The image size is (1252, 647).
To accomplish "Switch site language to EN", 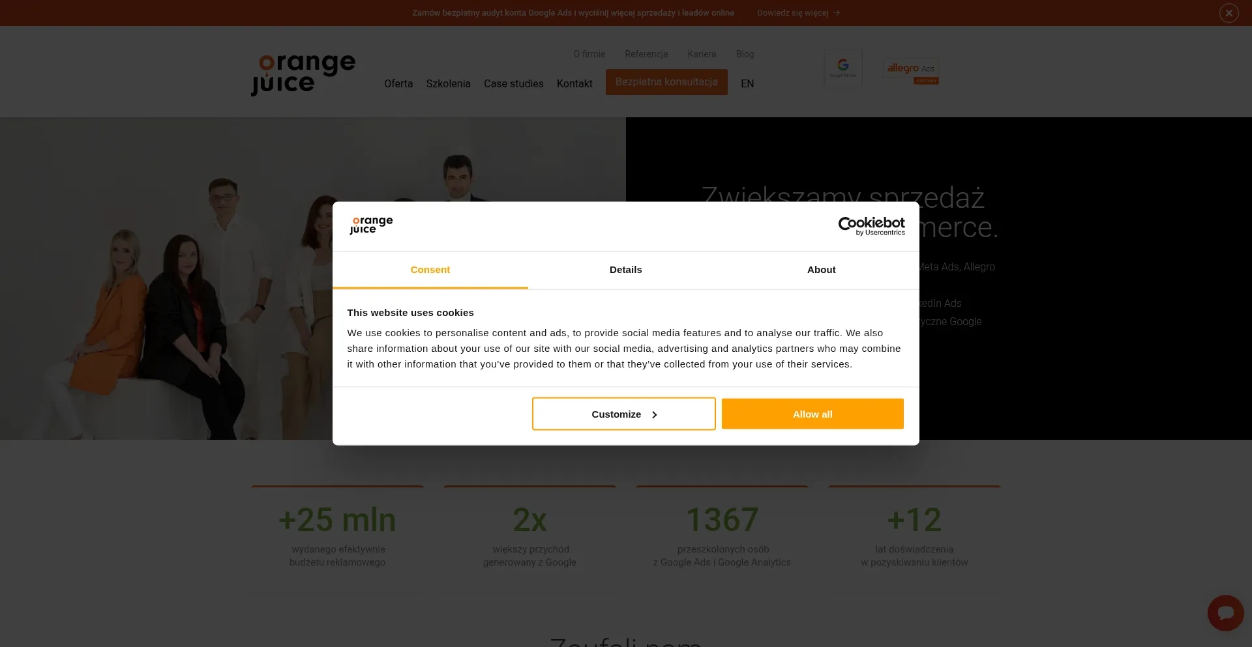I will click(x=747, y=83).
